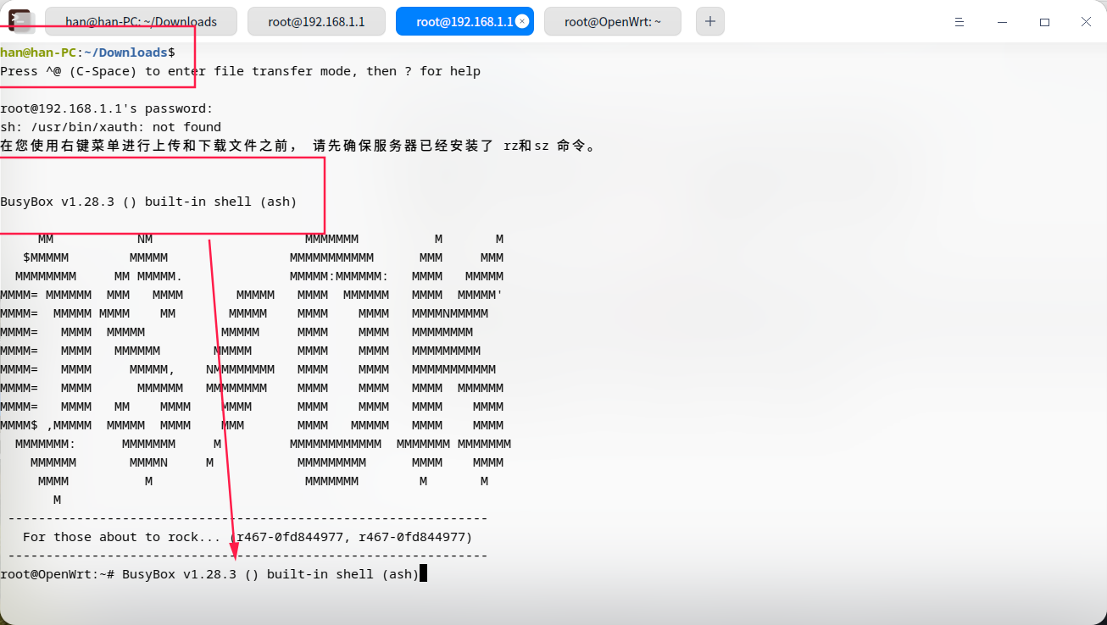Switch to the han@han-PC: ~/Downloads tab

pyautogui.click(x=142, y=22)
